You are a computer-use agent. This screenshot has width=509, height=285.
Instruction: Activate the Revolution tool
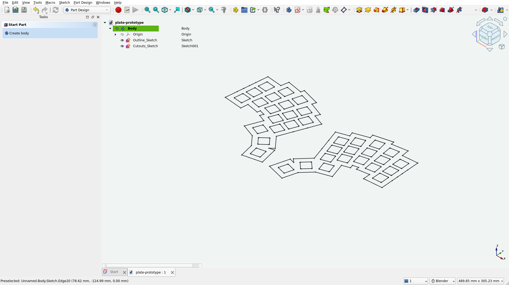pos(368,10)
